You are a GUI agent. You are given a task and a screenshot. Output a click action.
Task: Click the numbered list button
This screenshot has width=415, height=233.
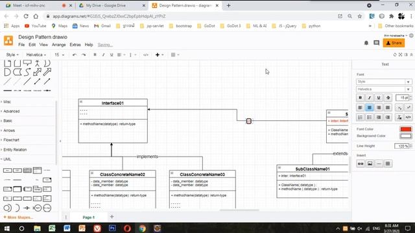pyautogui.click(x=361, y=117)
